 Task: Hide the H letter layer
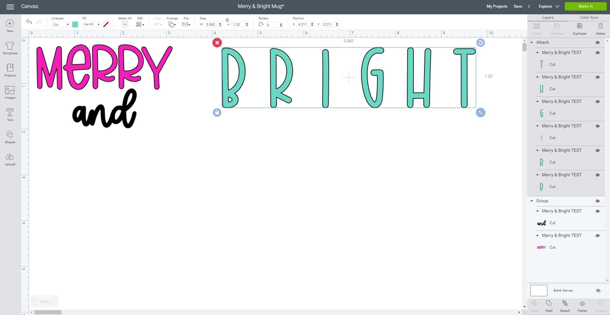tap(598, 77)
